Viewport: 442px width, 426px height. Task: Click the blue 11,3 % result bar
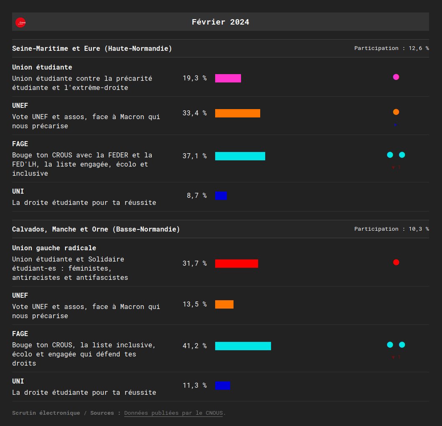pos(223,386)
